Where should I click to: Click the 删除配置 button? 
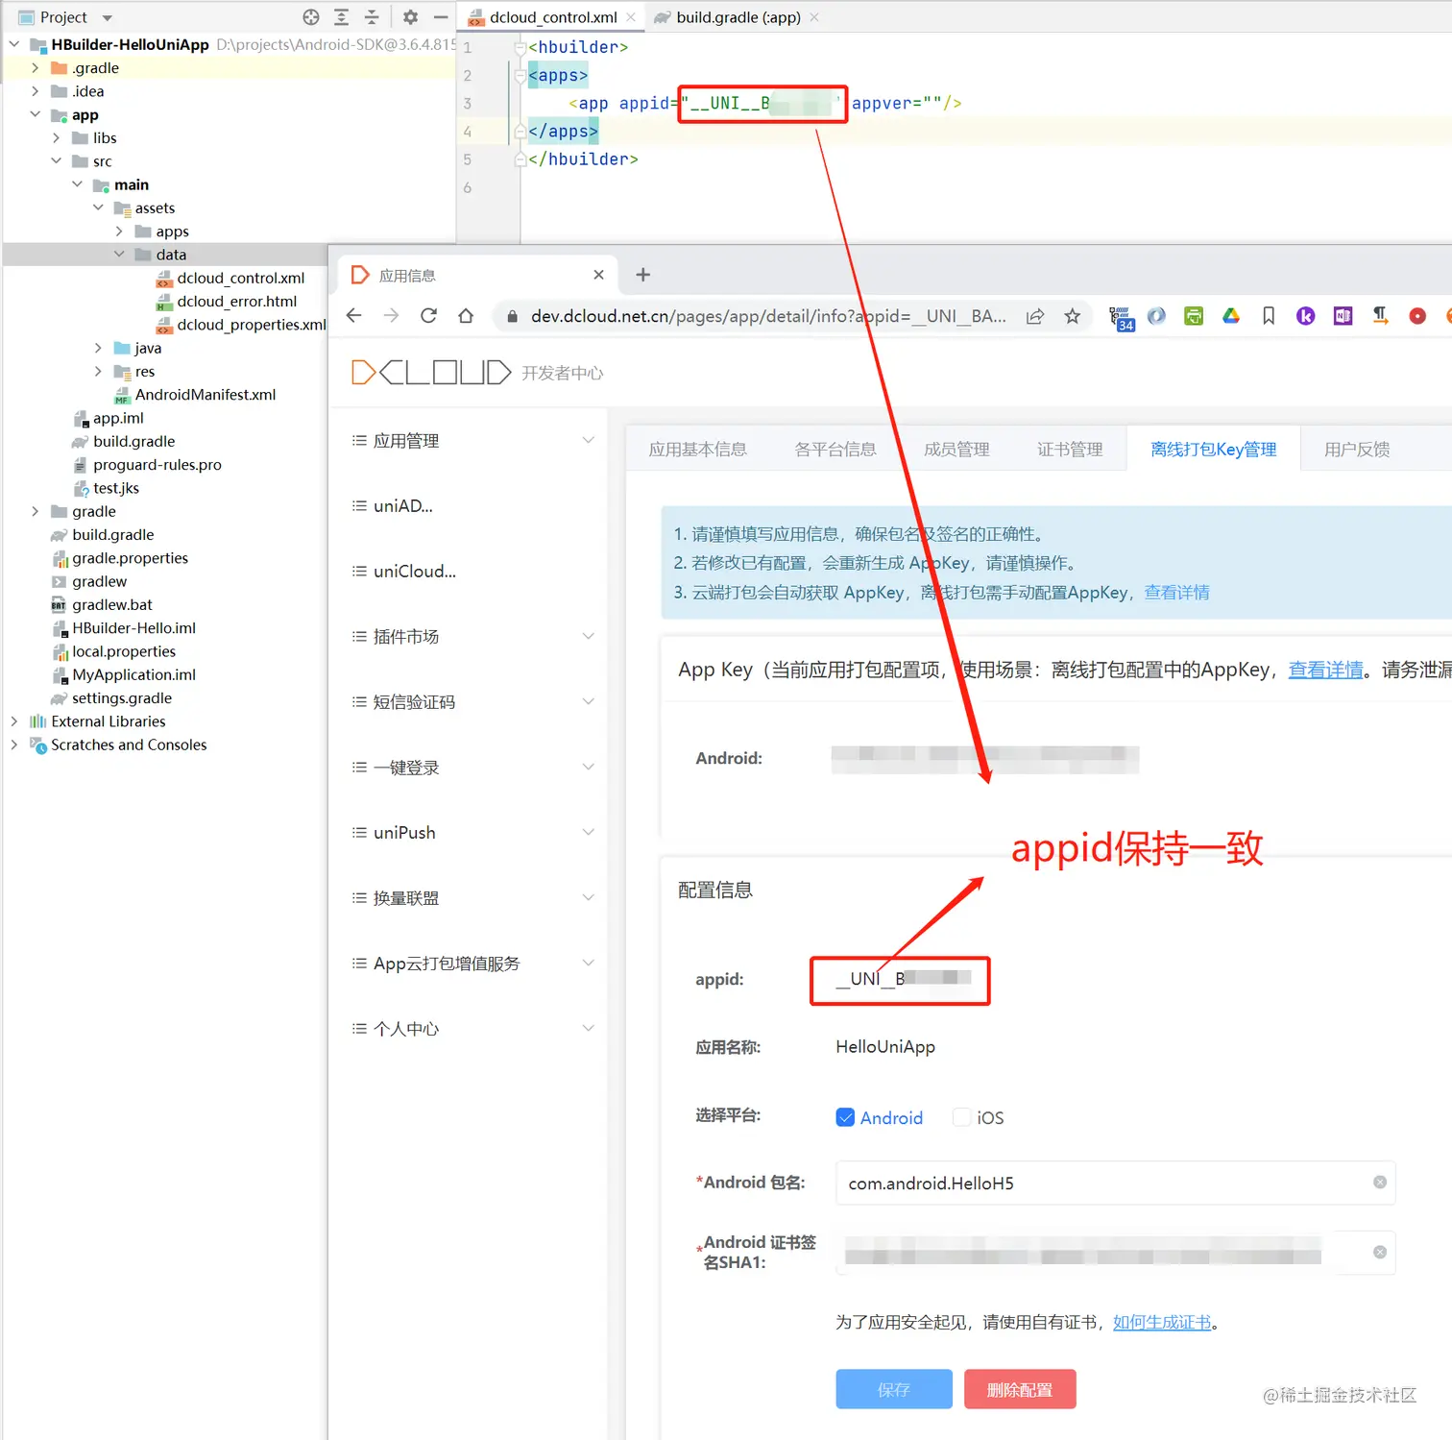pos(1020,1389)
